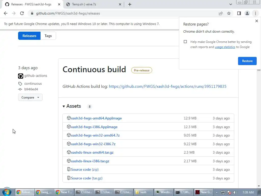Click the share page icon in address bar
261x196 pixels.
(221, 13)
